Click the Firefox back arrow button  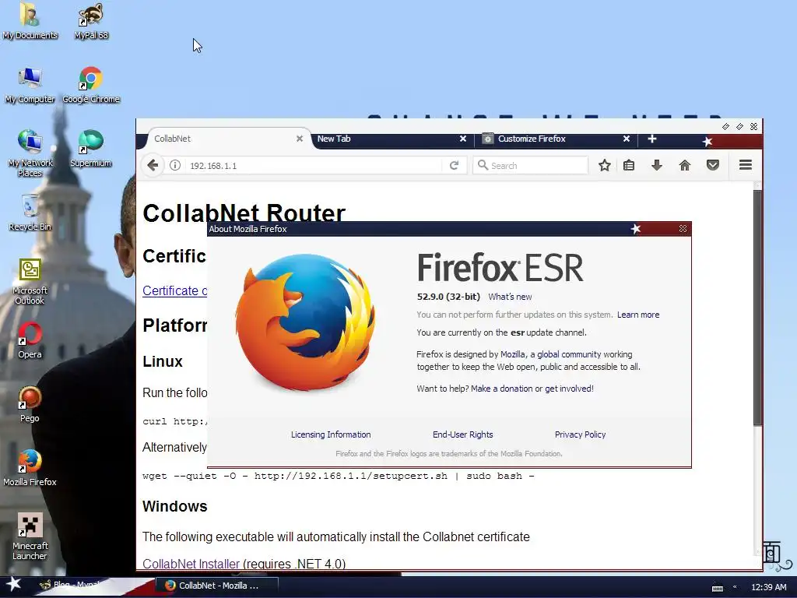point(153,165)
